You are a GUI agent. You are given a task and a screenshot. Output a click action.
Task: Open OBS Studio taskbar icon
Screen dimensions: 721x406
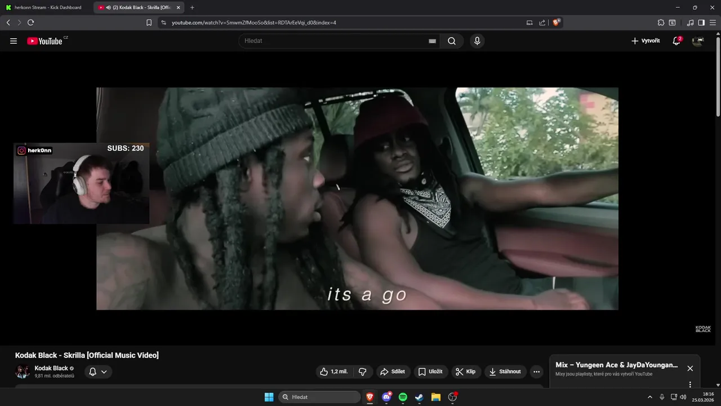click(452, 397)
